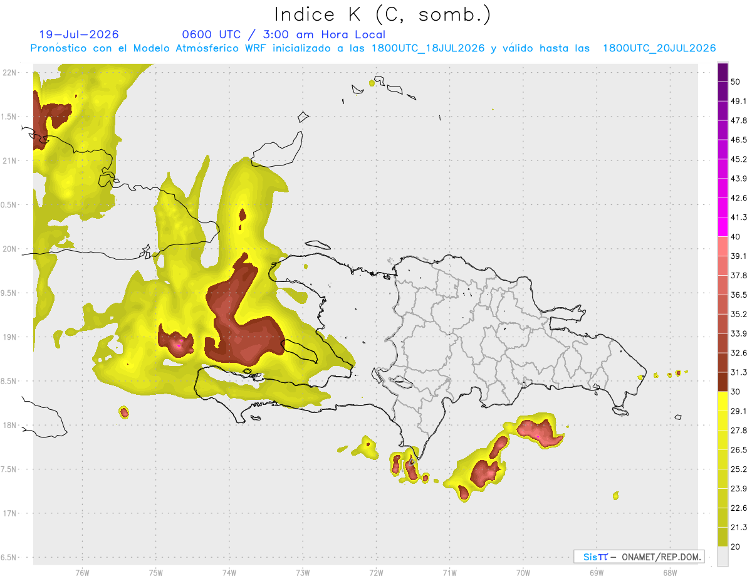Click the colorbar value '50'
752x581 pixels.
tap(735, 81)
